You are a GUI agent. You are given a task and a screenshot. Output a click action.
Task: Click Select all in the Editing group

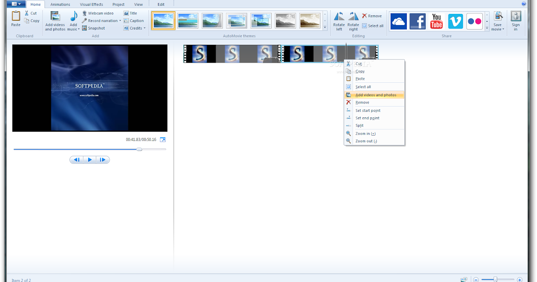click(373, 26)
